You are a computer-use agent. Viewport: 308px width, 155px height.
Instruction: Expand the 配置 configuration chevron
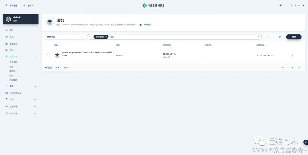(35, 86)
